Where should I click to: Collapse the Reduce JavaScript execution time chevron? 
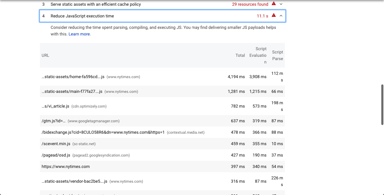point(281,16)
